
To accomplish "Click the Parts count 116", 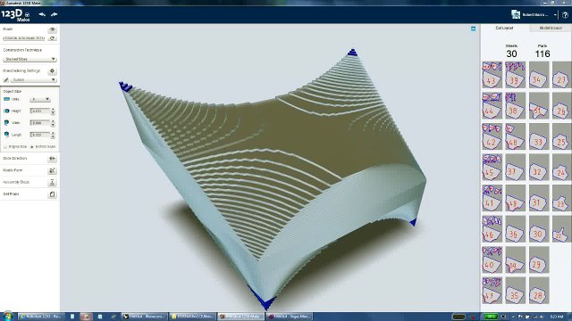I will point(543,53).
